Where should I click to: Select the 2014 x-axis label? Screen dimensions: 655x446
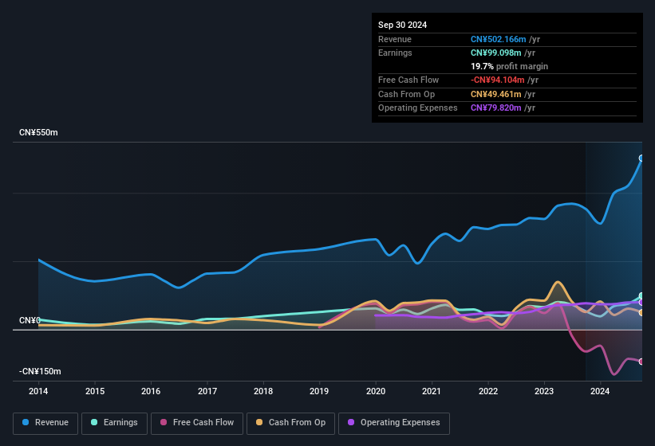(38, 391)
